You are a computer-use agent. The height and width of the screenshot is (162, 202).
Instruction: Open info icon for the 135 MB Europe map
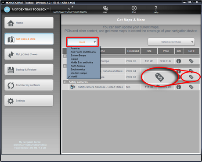179,61
